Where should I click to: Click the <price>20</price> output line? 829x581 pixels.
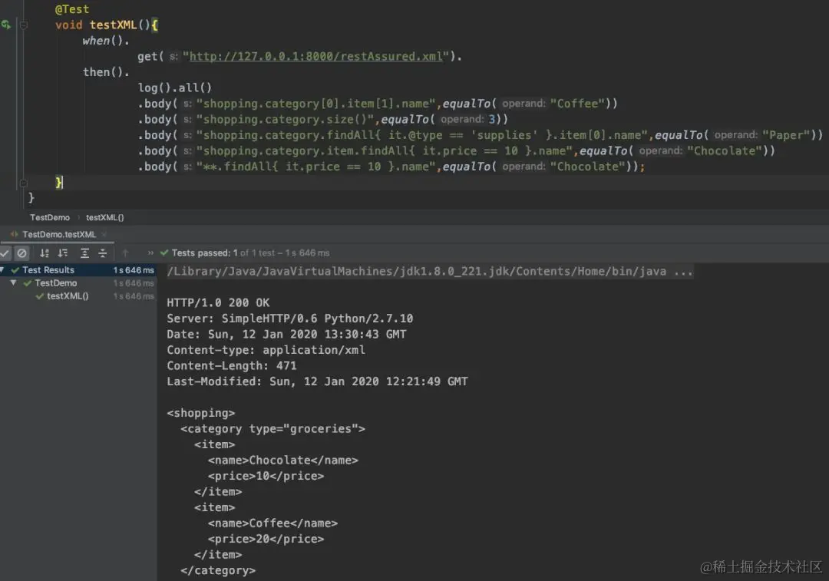(266, 540)
